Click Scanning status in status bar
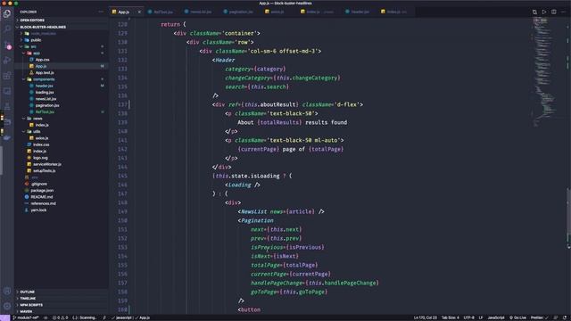This screenshot has width=571, height=321. click(85, 317)
